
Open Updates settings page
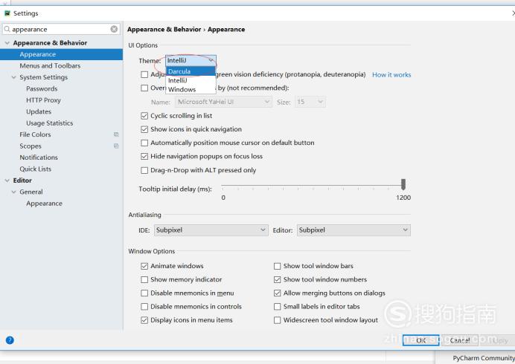pos(39,111)
